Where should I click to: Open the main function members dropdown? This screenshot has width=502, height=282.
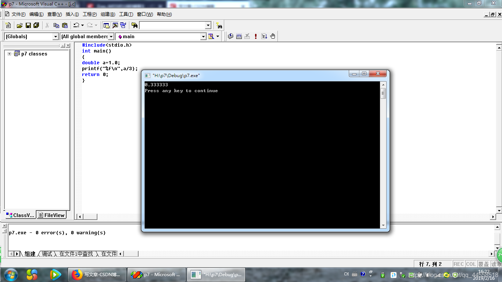[x=203, y=36]
